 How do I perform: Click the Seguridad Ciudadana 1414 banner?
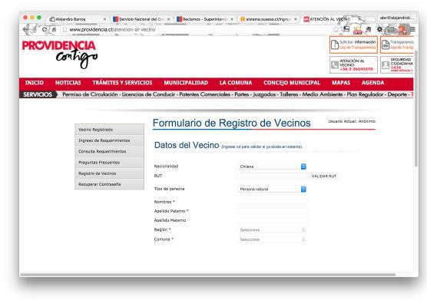[x=397, y=64]
